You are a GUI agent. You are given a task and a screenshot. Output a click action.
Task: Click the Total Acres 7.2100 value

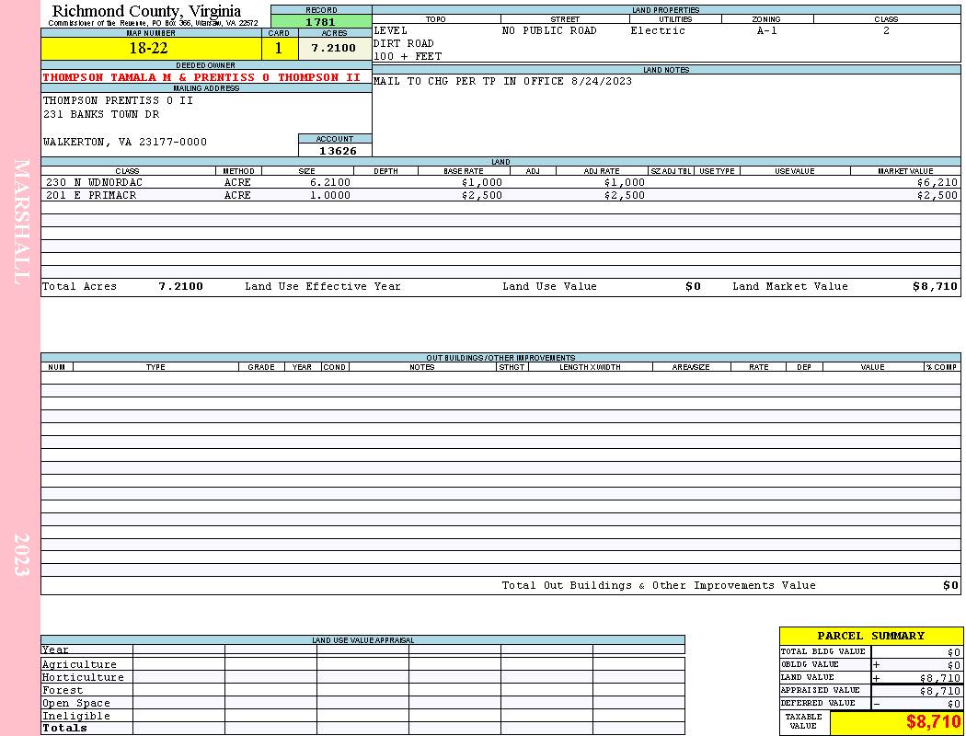(x=180, y=286)
